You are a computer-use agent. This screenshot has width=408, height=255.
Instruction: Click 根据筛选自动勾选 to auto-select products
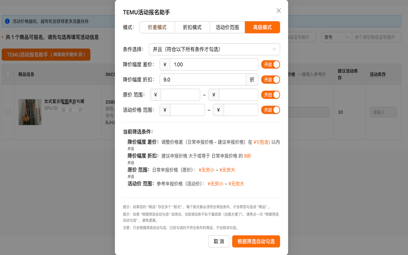point(256,241)
